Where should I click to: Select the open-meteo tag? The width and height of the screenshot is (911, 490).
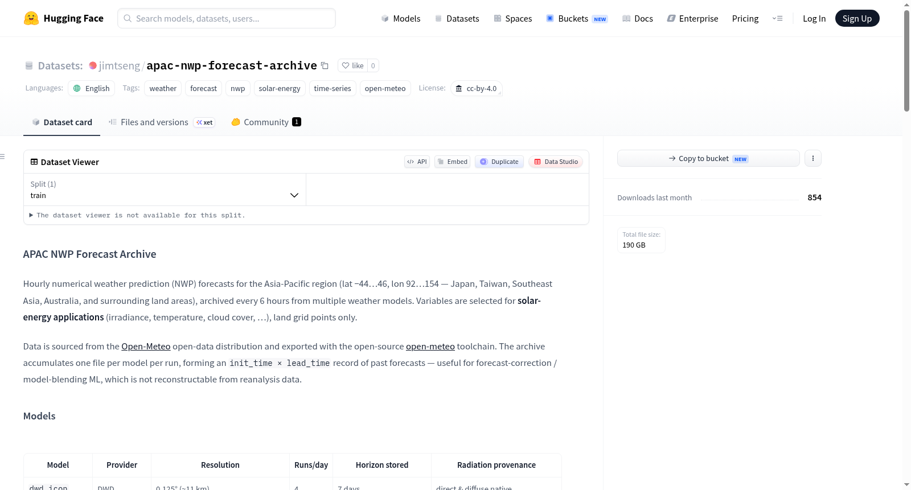(x=385, y=88)
